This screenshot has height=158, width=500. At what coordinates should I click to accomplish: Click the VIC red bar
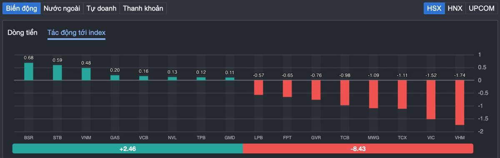[x=431, y=100]
